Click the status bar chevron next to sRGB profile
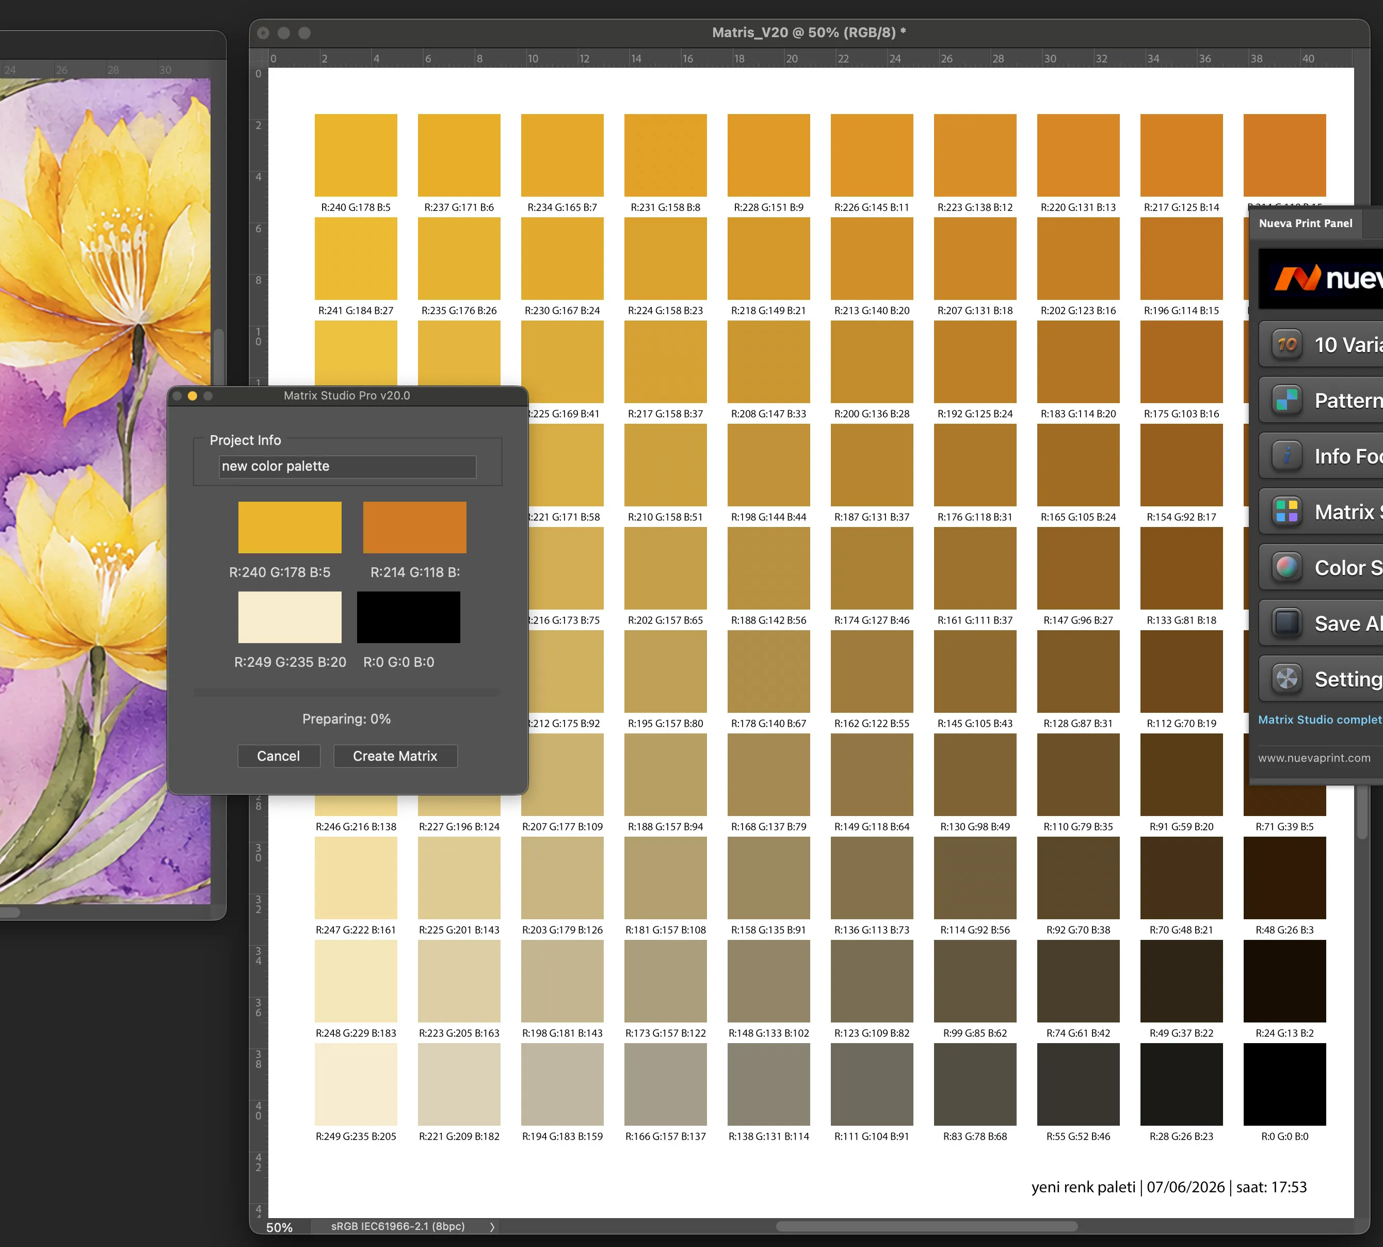The height and width of the screenshot is (1247, 1383). pyautogui.click(x=492, y=1226)
